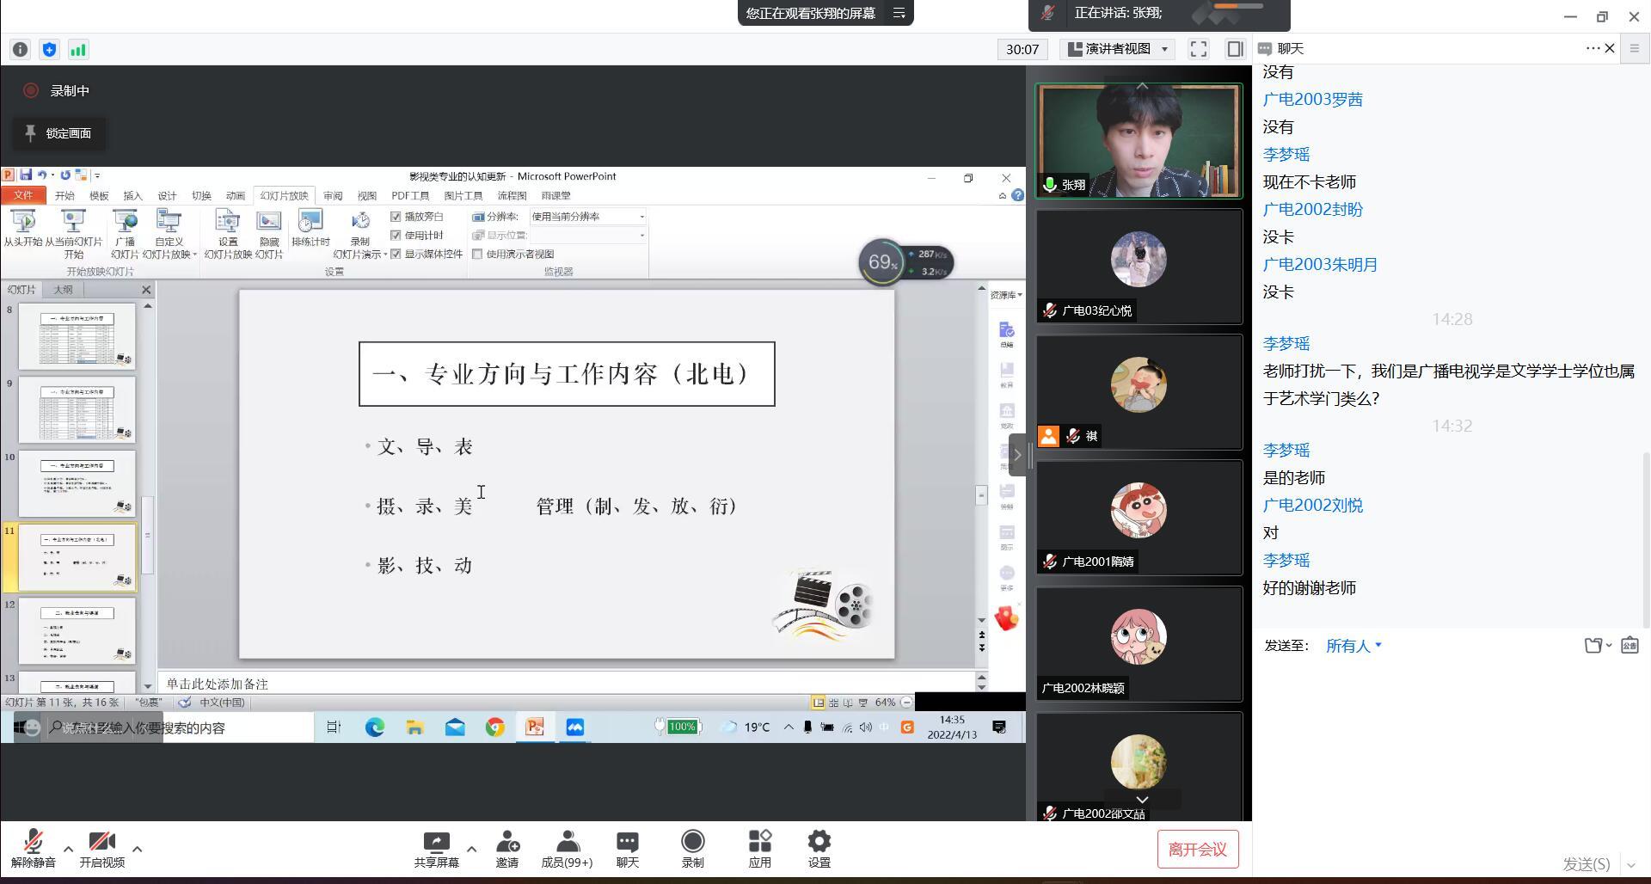Open the chat panel more options menu
1651x884 pixels.
point(1592,48)
